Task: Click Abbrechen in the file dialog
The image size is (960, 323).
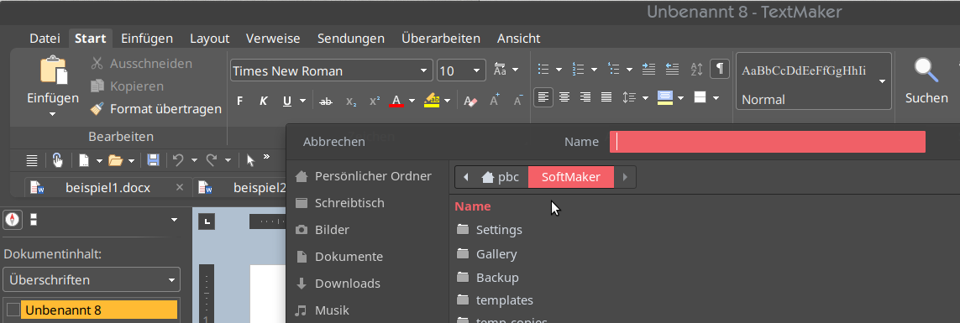Action: click(334, 142)
